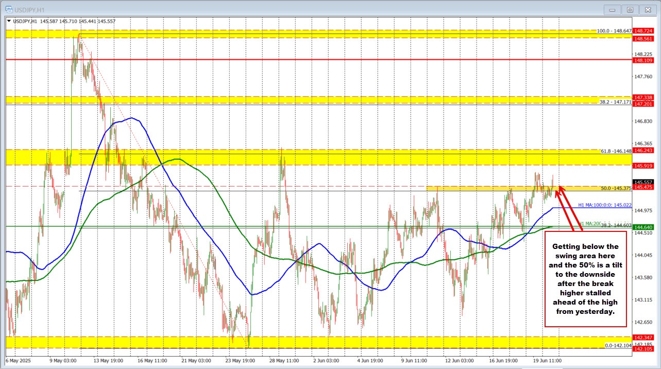Click the green 38.2 line labeled 144.640

pos(309,227)
